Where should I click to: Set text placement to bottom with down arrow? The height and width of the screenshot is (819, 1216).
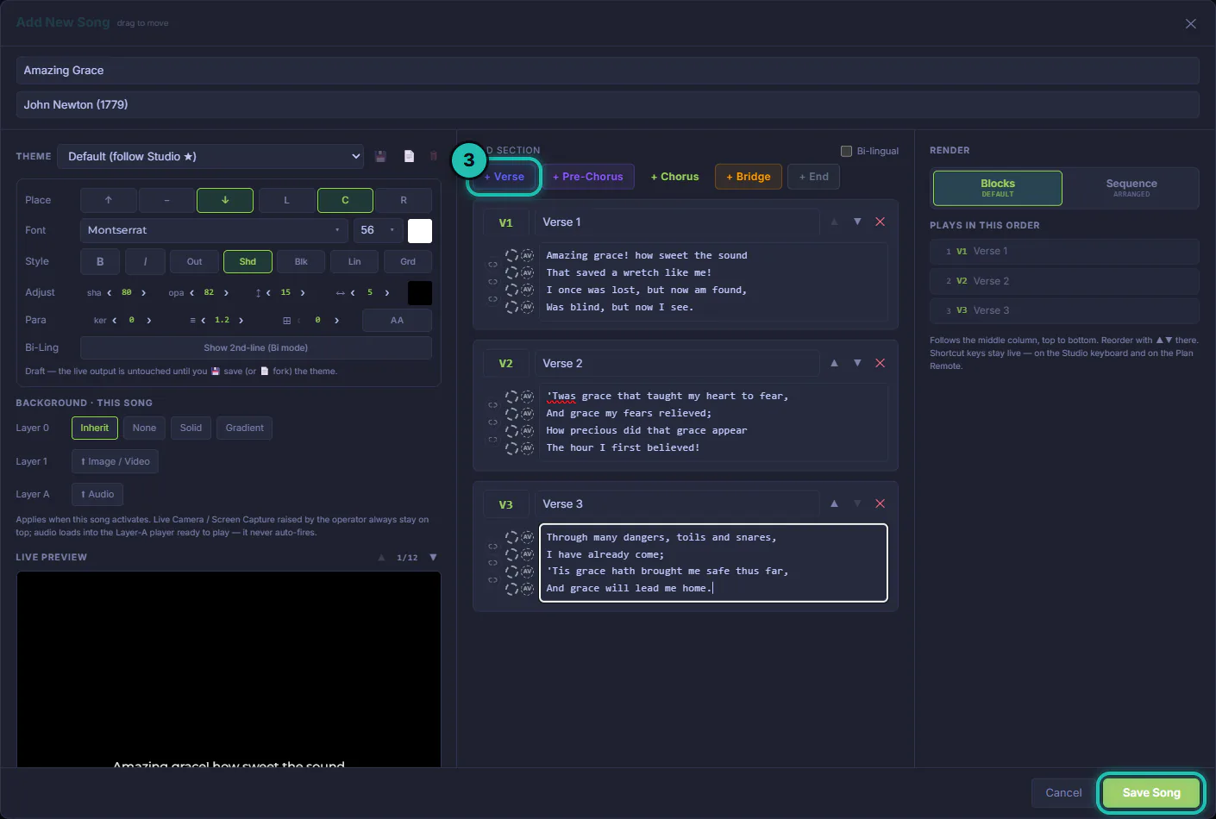(225, 200)
